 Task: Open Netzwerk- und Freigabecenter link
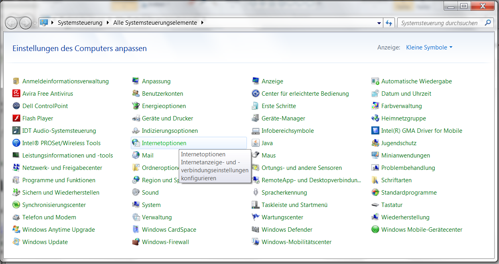click(x=62, y=168)
